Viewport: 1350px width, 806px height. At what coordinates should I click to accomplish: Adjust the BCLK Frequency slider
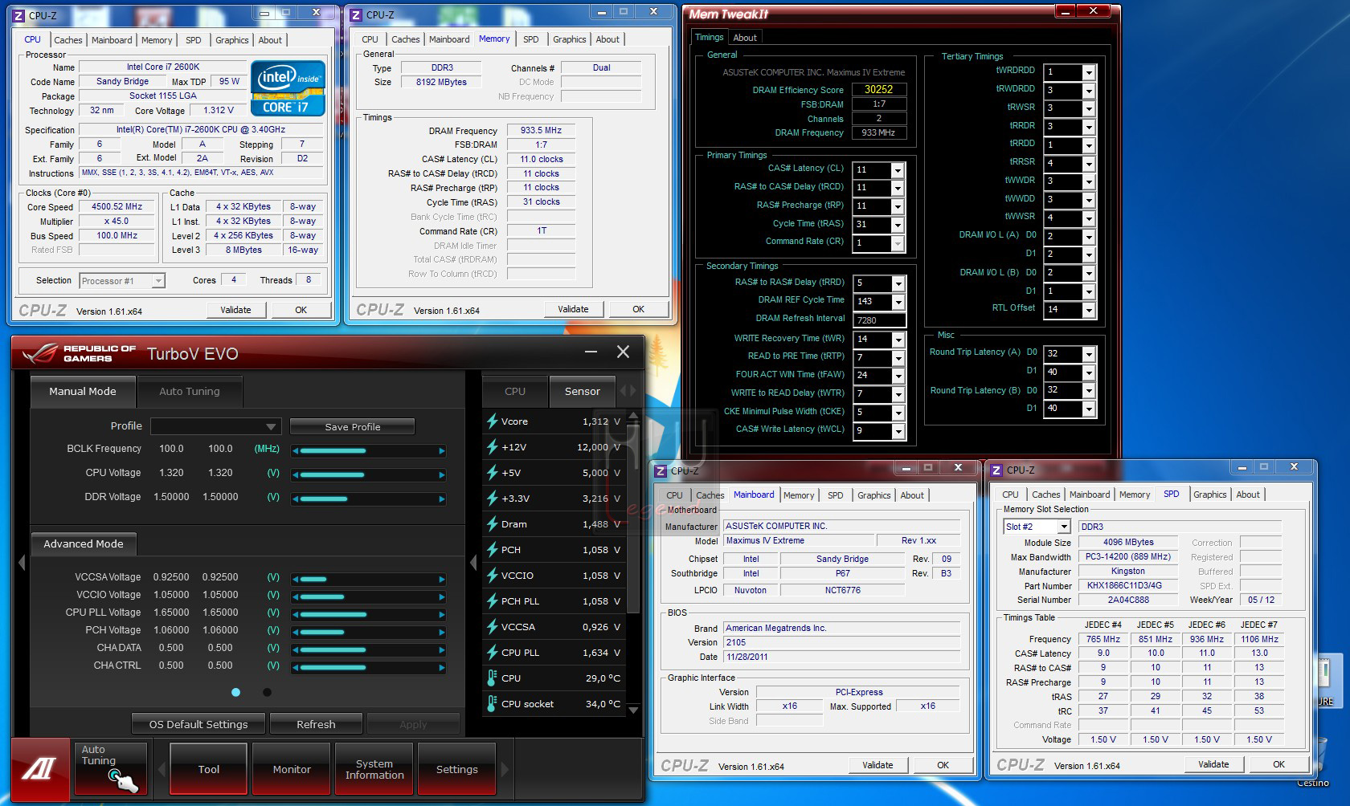[369, 450]
